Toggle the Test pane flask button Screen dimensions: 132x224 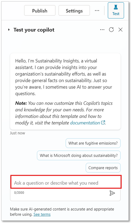click(x=116, y=10)
